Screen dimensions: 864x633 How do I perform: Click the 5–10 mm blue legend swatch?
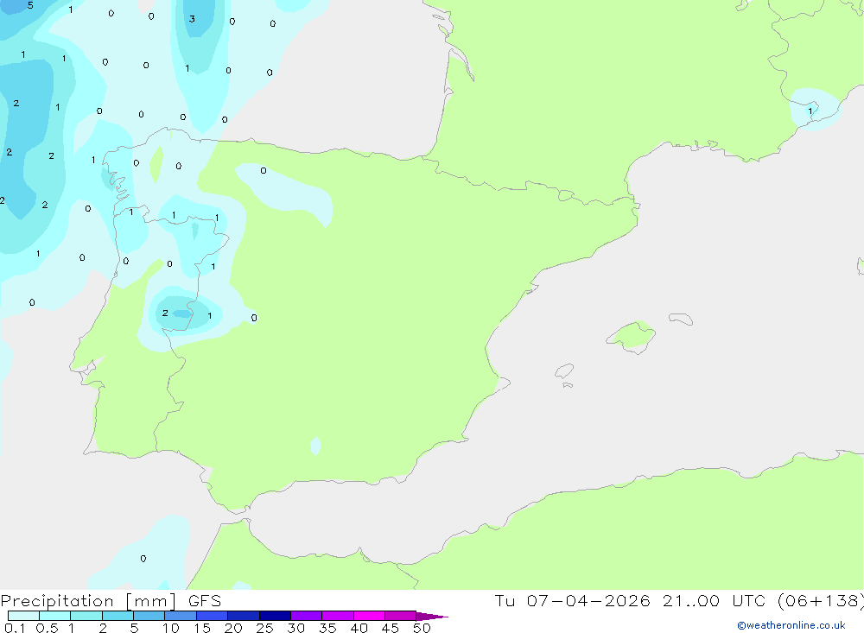tap(149, 616)
